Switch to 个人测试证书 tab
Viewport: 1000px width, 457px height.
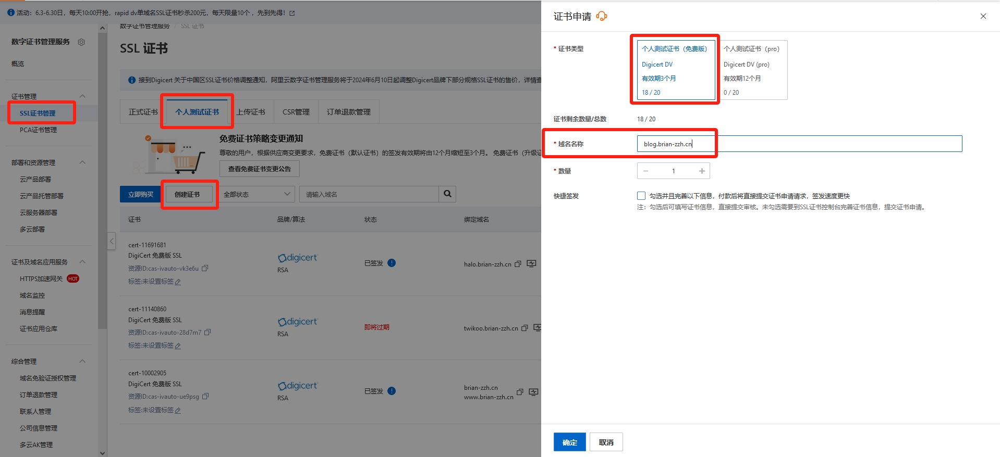pos(197,112)
